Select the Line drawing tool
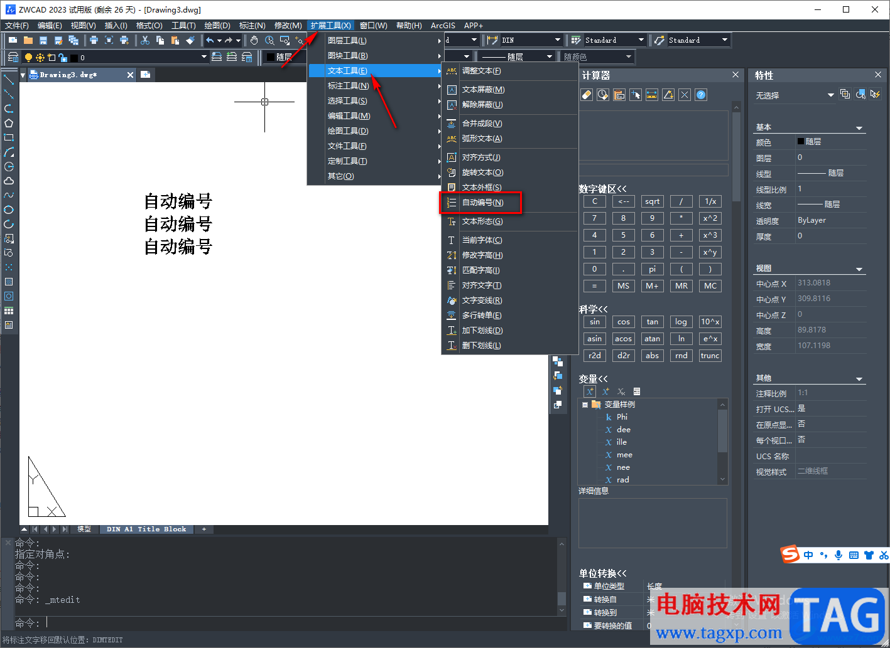 pyautogui.click(x=9, y=80)
